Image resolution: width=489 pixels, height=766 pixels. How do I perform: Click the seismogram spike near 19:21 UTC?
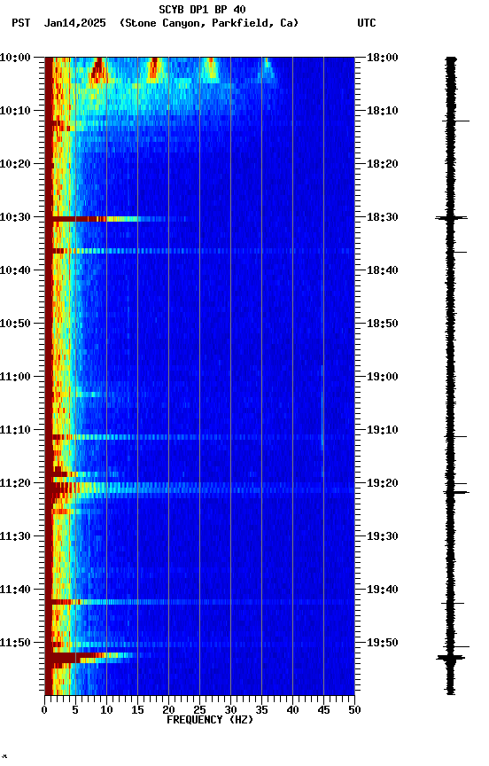[456, 492]
